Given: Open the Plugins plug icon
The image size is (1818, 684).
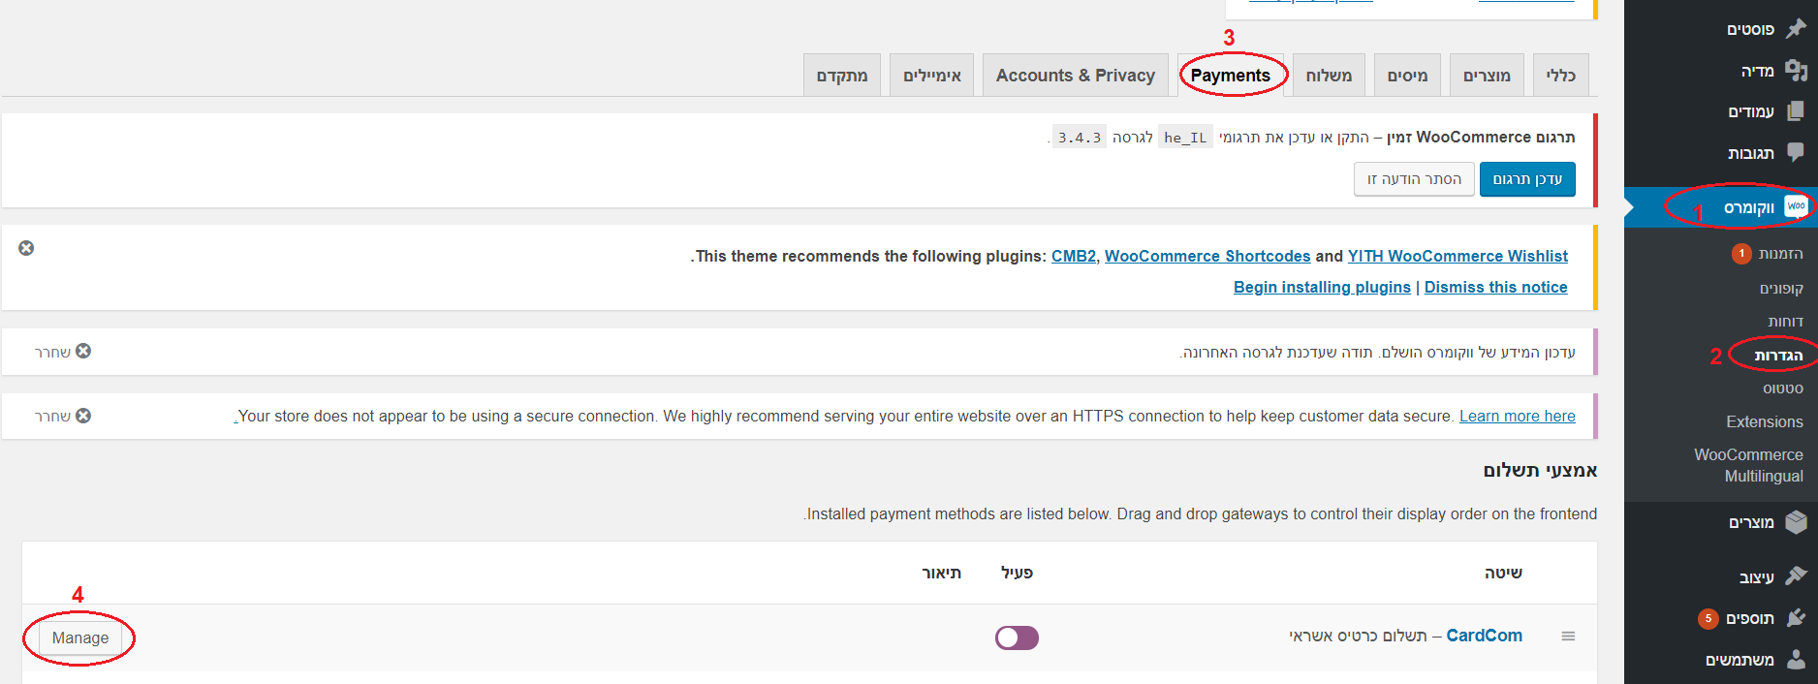Looking at the screenshot, I should tap(1796, 617).
